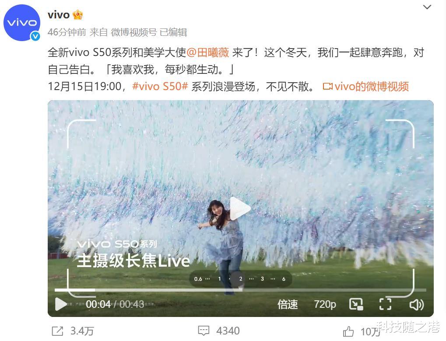Open the vivo profile avatar
The width and height of the screenshot is (446, 341).
point(22,22)
